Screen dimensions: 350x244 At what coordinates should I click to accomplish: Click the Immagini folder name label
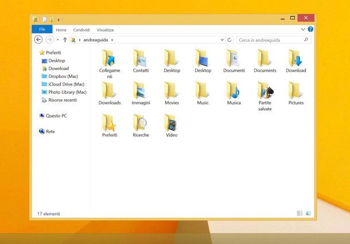(141, 103)
